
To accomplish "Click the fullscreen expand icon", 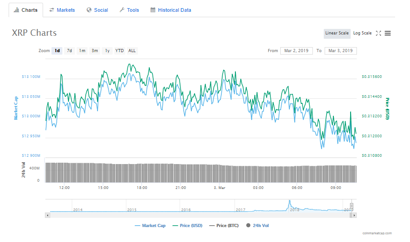I will point(378,33).
